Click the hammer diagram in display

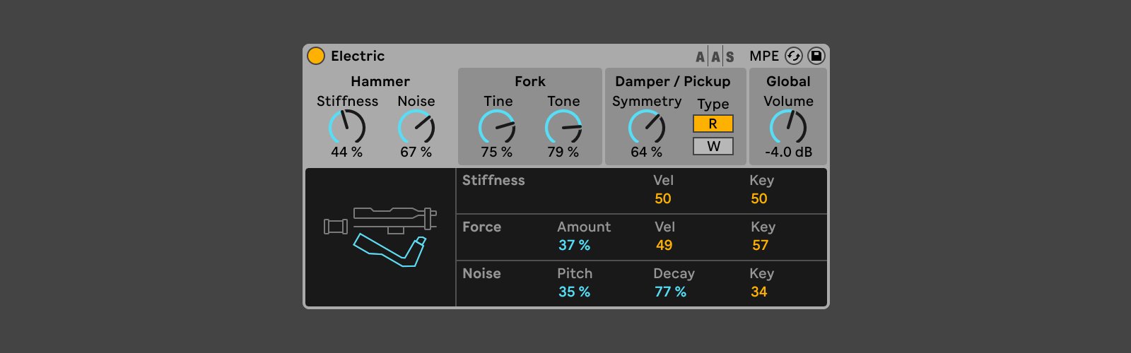[380, 237]
